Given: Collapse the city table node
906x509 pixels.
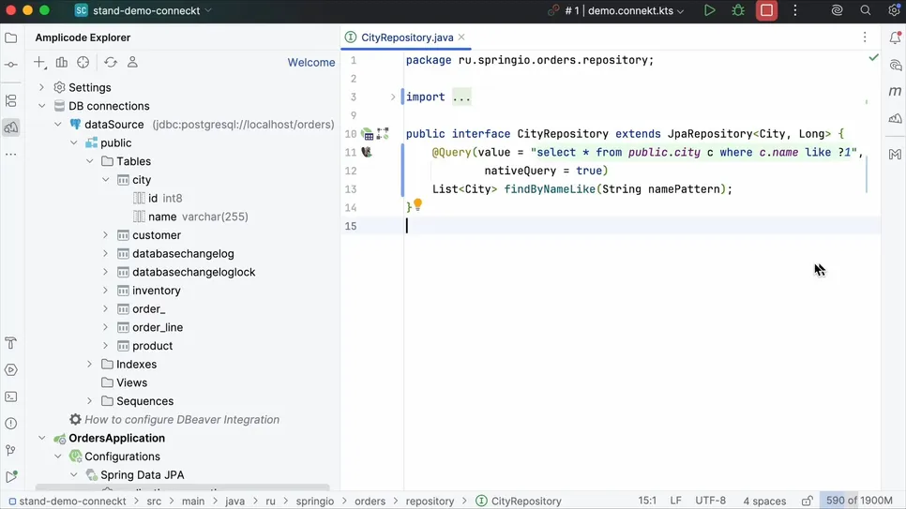Looking at the screenshot, I should [106, 180].
